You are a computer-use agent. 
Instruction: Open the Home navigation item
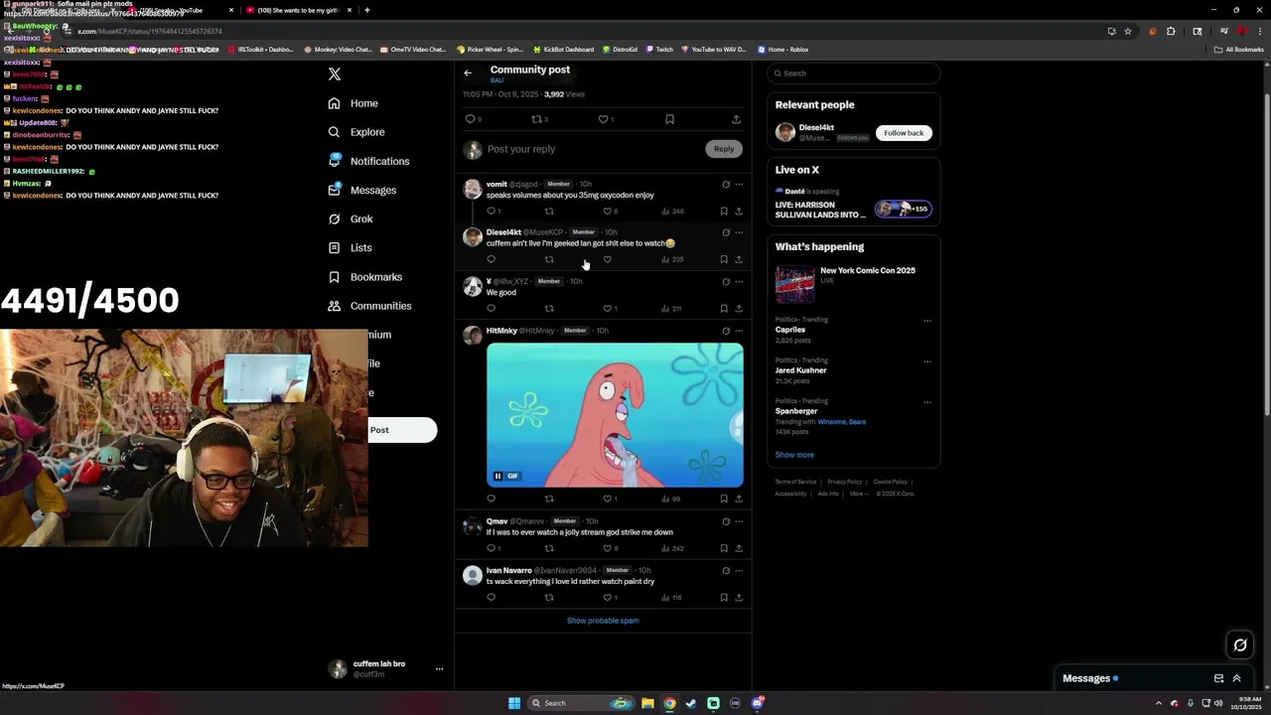pyautogui.click(x=353, y=103)
